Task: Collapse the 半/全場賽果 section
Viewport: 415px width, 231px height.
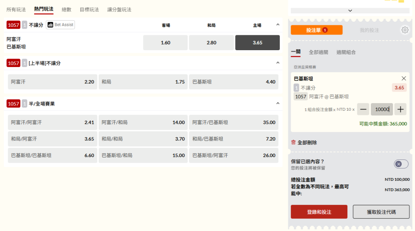Action: 278,103
